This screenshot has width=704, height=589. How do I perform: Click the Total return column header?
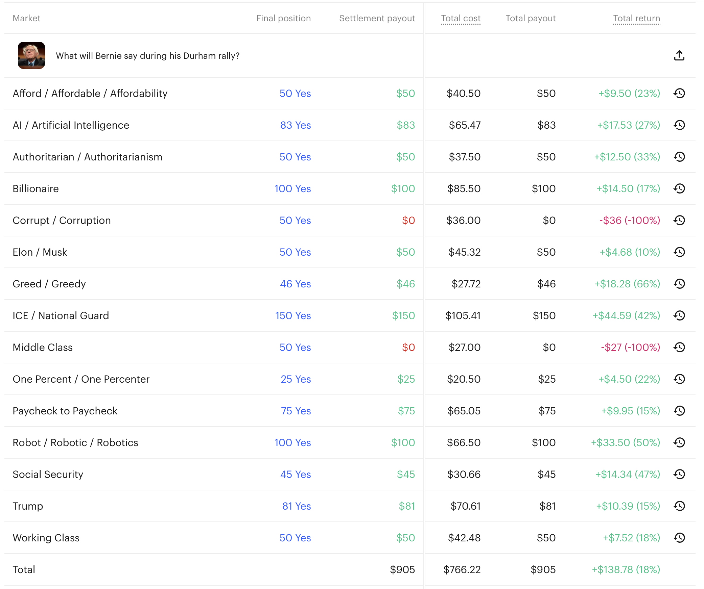click(636, 18)
